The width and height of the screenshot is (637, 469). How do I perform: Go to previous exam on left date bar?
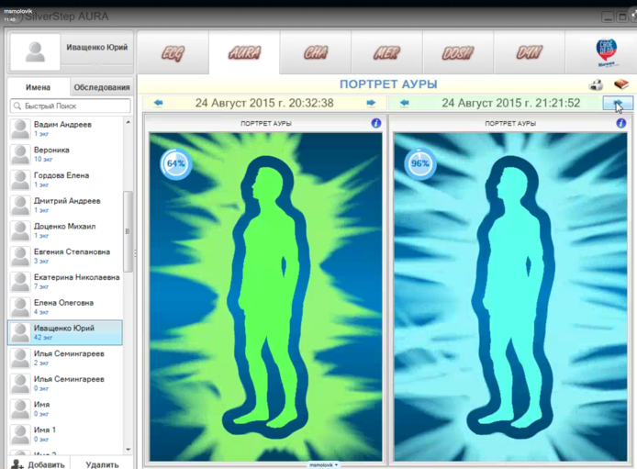coord(159,103)
